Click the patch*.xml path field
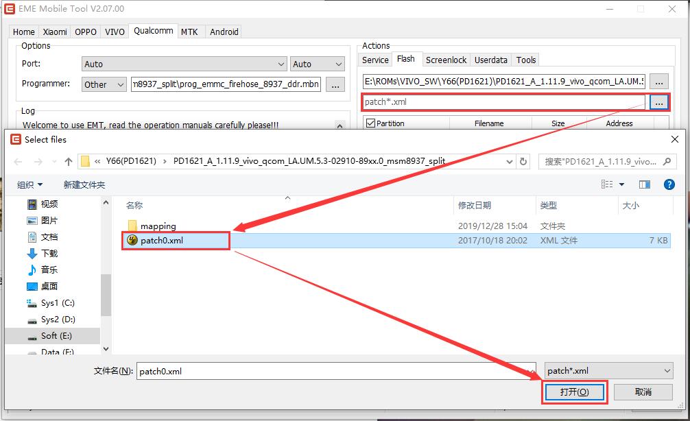690x421 pixels. (x=504, y=102)
